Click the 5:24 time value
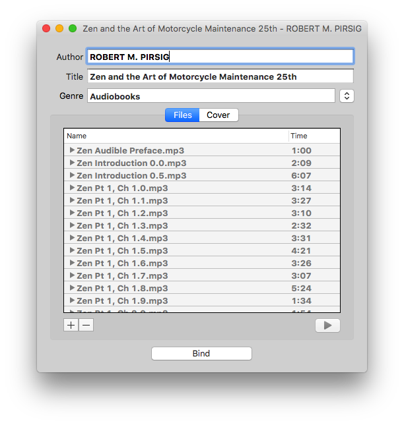The image size is (404, 425). pyautogui.click(x=302, y=288)
